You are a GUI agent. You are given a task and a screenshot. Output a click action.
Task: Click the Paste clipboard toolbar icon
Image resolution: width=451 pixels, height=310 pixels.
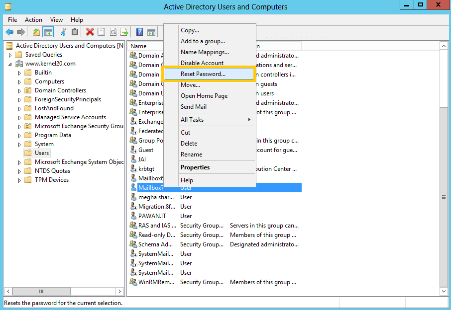75,32
